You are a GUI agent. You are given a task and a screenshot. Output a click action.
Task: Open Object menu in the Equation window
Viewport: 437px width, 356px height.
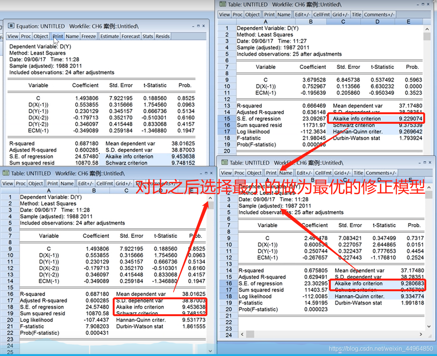[x=41, y=36]
